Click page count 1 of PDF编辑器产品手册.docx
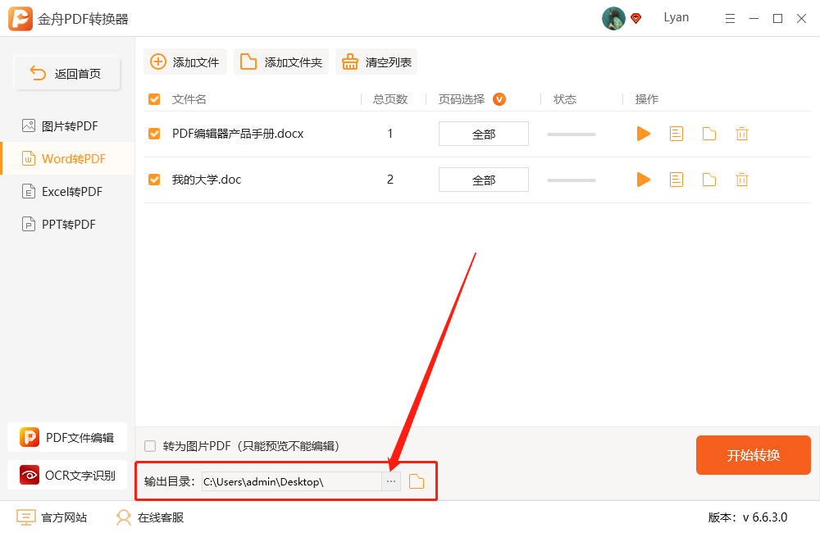Viewport: 820px width, 533px height. click(x=390, y=134)
